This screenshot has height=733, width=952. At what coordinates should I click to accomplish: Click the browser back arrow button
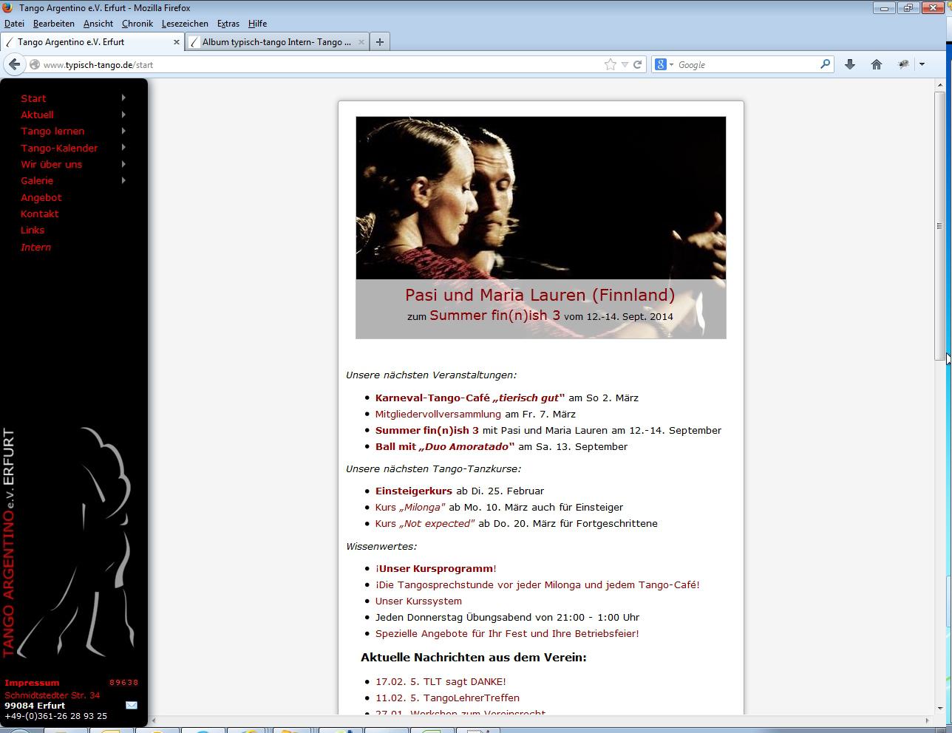14,64
